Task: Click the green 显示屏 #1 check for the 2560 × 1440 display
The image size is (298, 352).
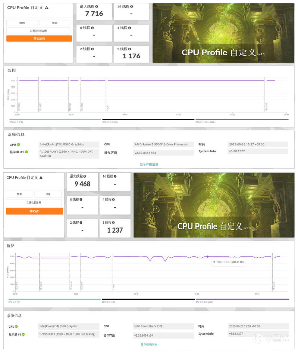Action: 26,152
